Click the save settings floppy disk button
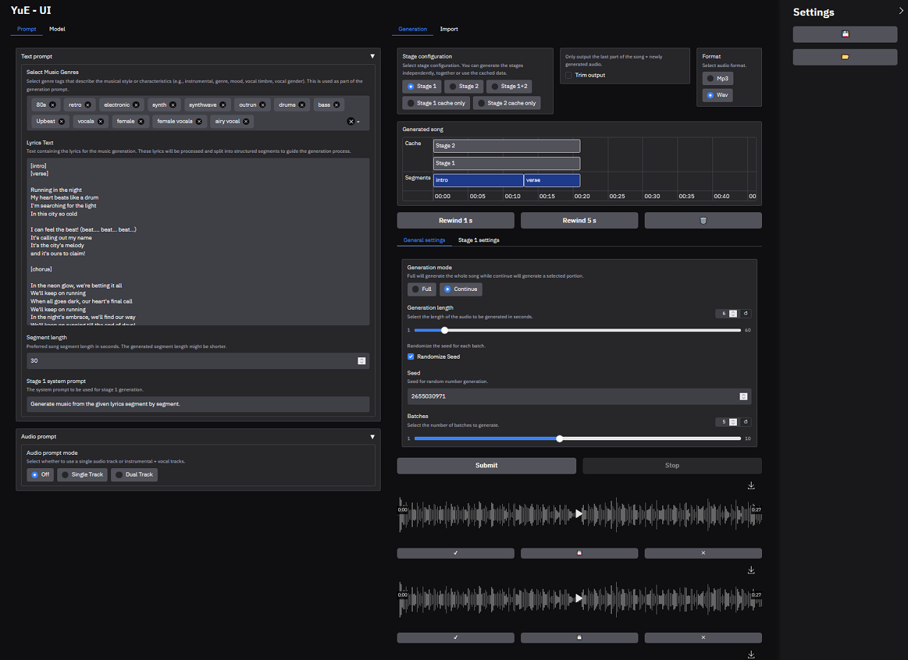 click(844, 34)
